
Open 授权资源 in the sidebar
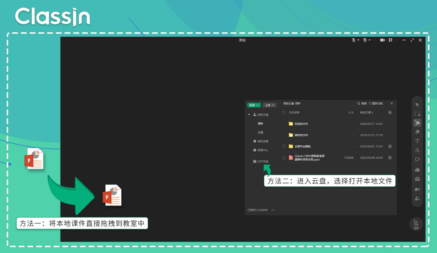pos(261,141)
